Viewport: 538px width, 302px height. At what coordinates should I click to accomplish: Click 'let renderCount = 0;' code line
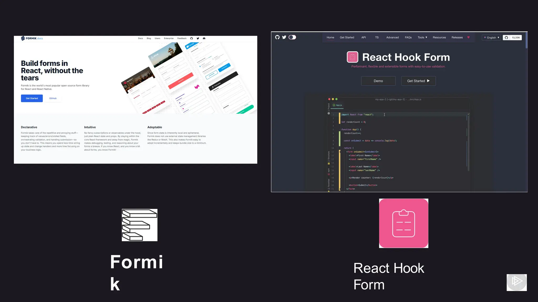pyautogui.click(x=354, y=122)
